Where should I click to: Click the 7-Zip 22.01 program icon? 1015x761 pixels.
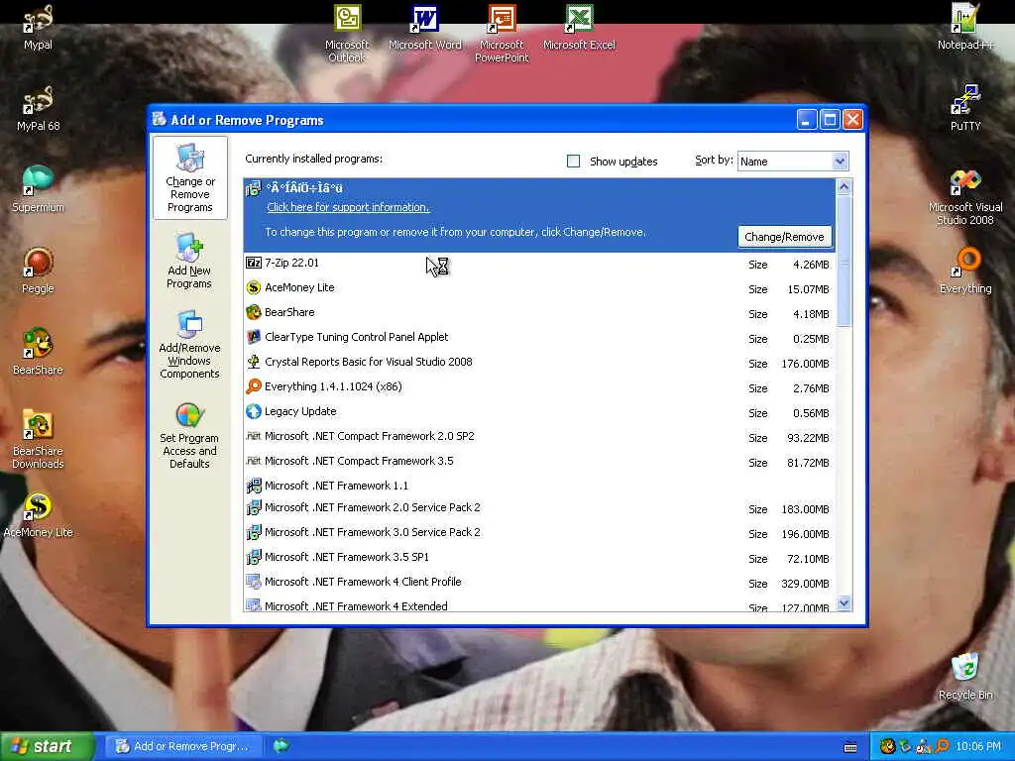[253, 263]
